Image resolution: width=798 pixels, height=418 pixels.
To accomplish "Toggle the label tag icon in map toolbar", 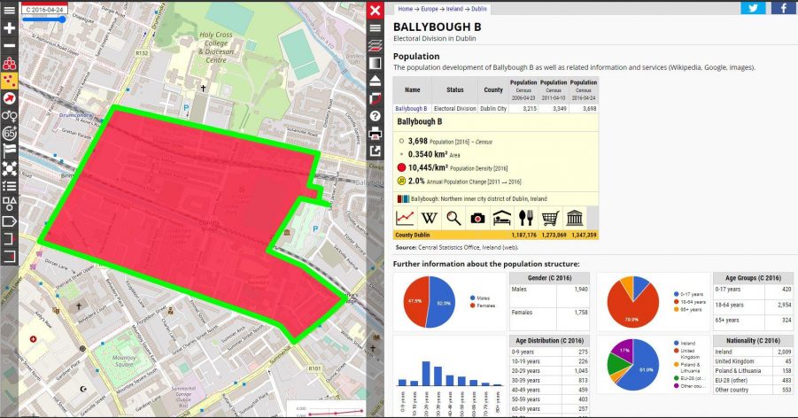I will click(x=9, y=221).
